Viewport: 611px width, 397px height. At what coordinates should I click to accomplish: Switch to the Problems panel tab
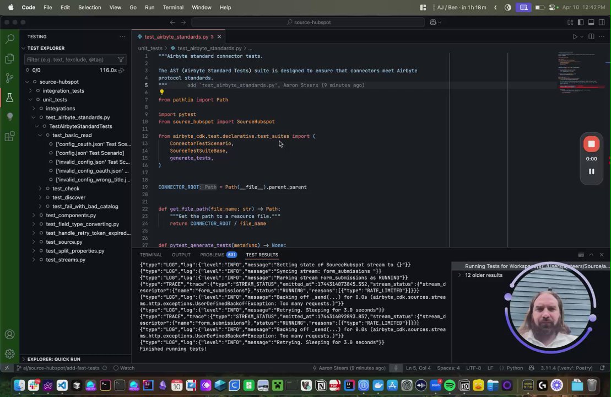pos(212,255)
